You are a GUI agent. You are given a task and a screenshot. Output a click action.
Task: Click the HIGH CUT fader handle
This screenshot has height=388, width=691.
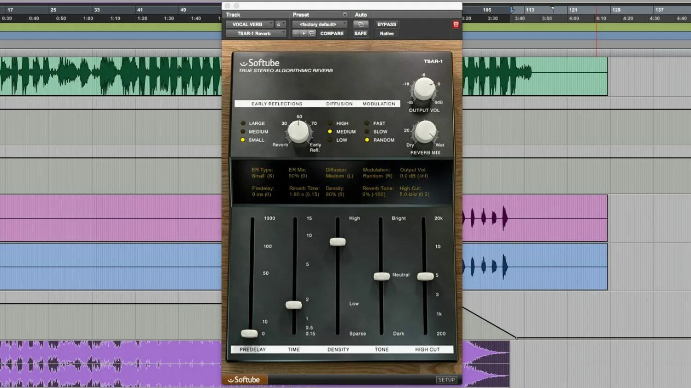(x=425, y=276)
